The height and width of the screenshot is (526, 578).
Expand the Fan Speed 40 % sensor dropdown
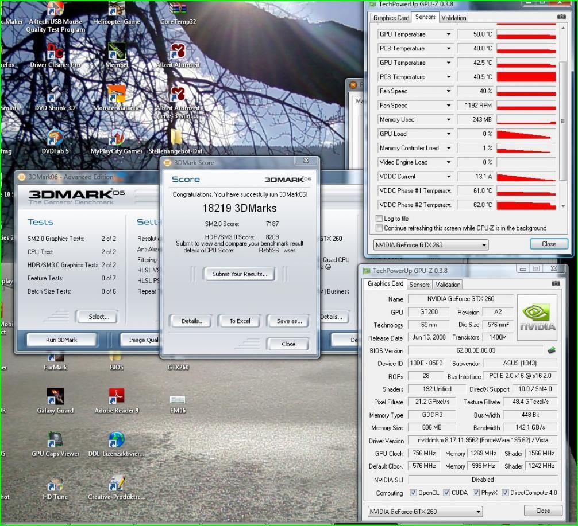(x=448, y=91)
